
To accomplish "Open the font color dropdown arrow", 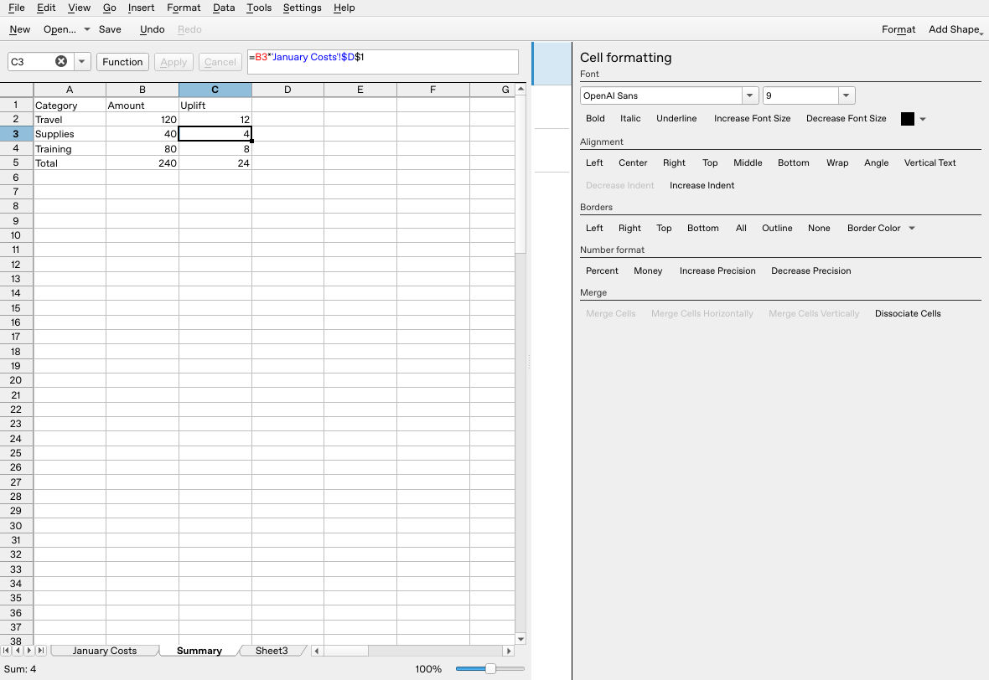I will point(923,119).
